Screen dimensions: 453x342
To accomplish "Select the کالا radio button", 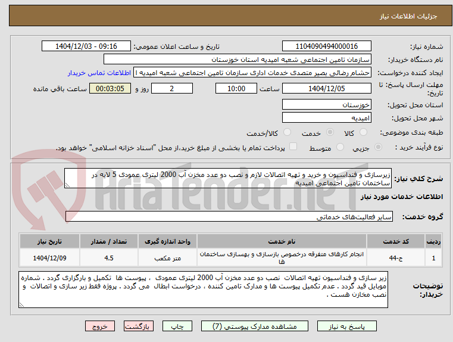I will point(363,132).
